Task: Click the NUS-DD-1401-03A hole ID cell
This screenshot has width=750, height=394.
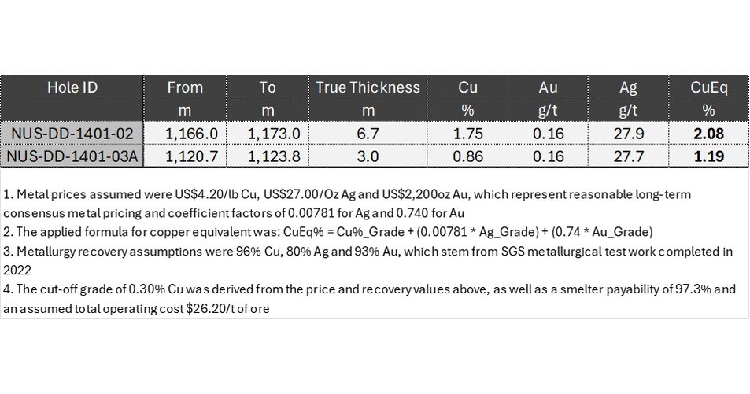Action: tap(72, 156)
